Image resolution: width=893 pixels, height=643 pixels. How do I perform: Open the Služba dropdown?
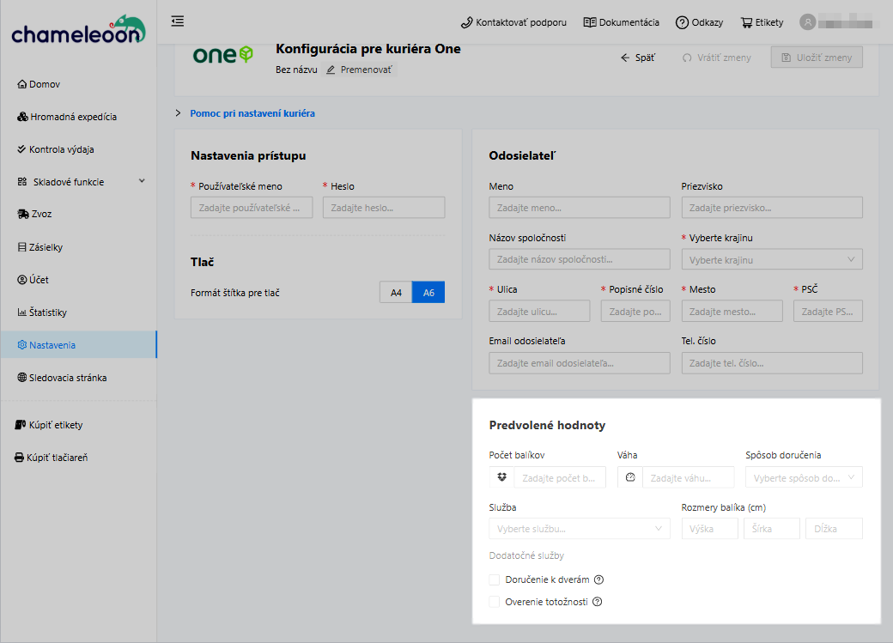coord(579,529)
